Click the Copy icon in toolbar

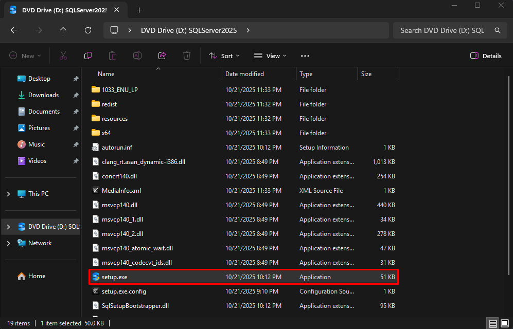(x=88, y=56)
